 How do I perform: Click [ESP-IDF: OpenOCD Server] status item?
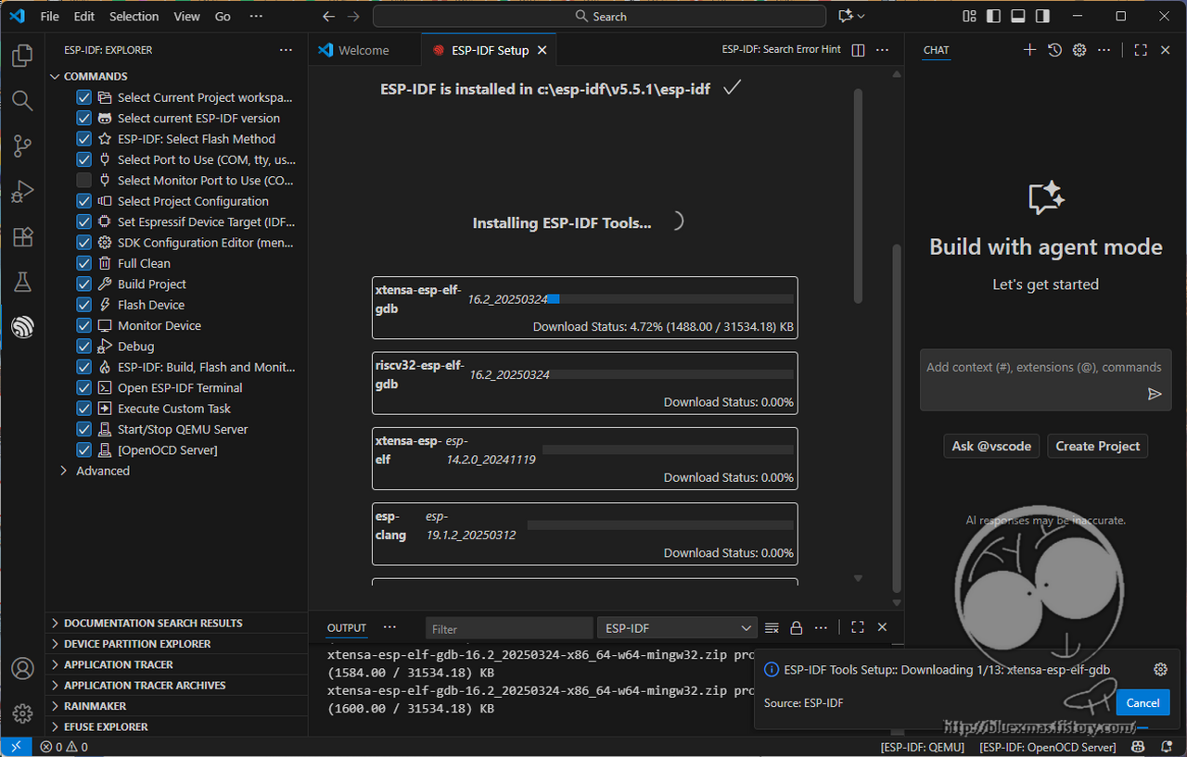pos(1048,747)
